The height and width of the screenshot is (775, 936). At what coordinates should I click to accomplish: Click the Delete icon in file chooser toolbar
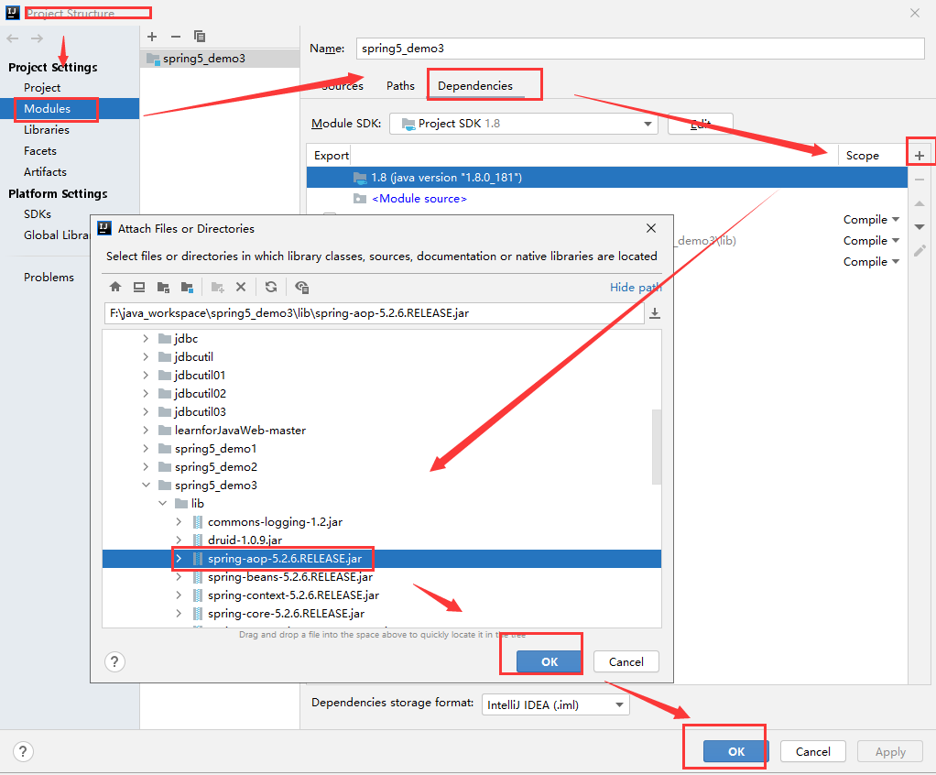[x=241, y=288]
